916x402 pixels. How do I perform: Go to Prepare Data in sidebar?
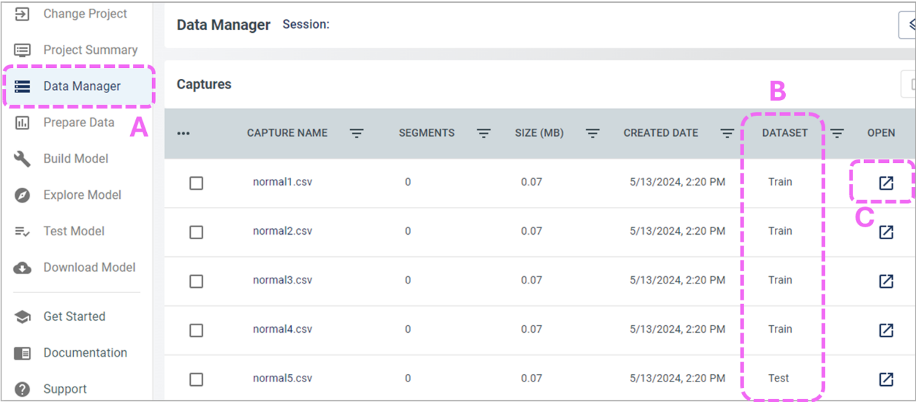point(78,122)
